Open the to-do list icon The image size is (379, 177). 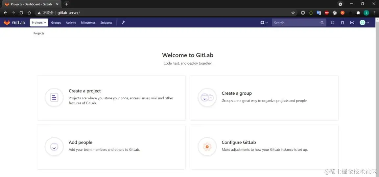tap(352, 23)
